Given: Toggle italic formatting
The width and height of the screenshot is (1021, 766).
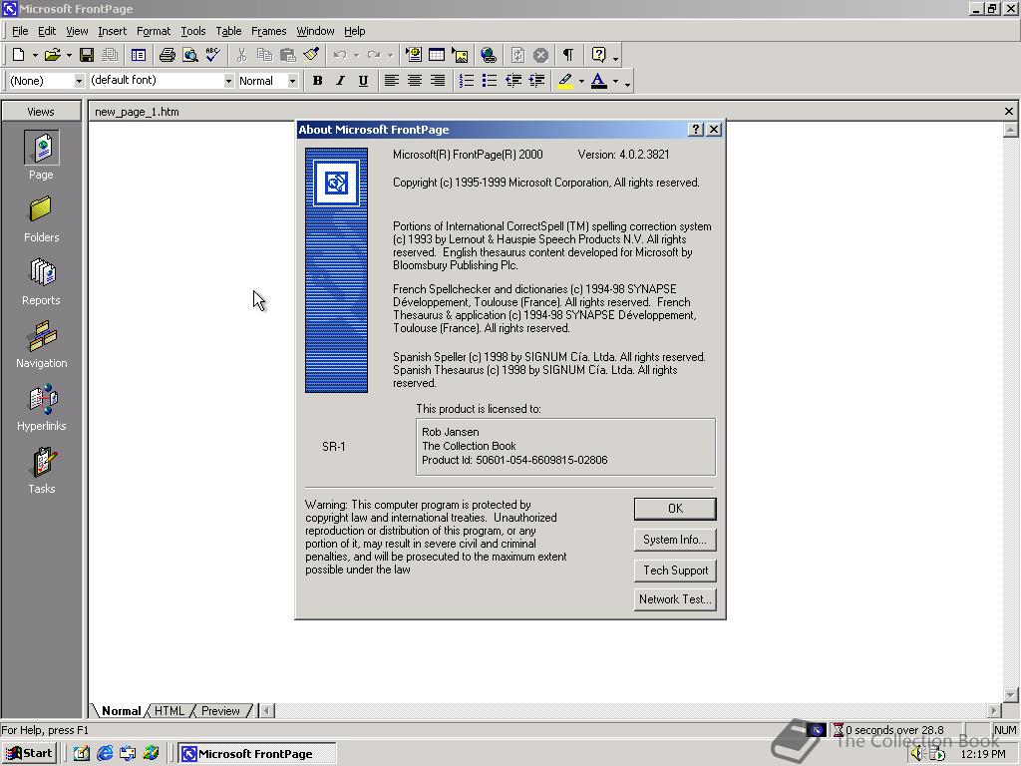Looking at the screenshot, I should 340,81.
